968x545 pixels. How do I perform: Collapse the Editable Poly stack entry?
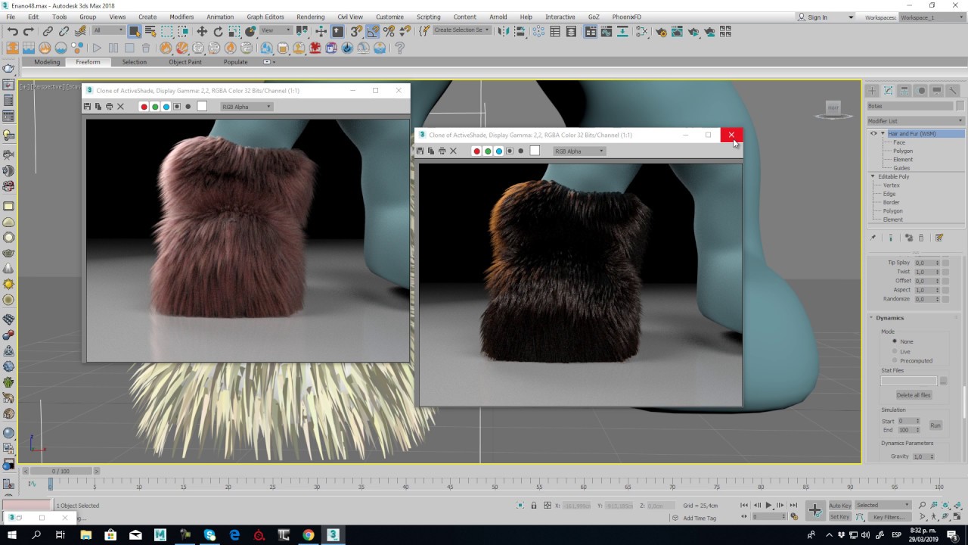[873, 176]
